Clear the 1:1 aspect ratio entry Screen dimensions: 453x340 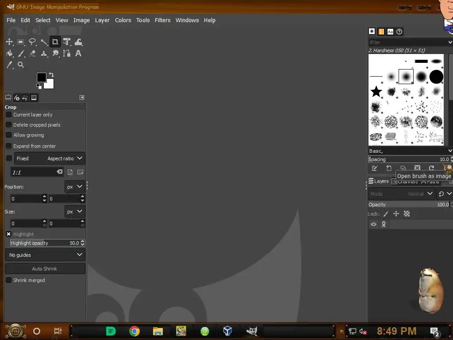[60, 172]
